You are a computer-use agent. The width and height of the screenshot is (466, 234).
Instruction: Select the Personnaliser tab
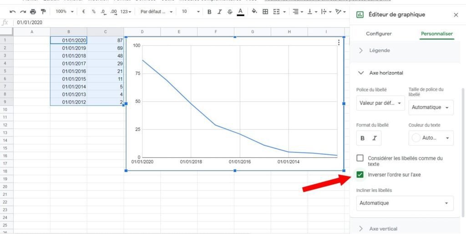pyautogui.click(x=437, y=34)
